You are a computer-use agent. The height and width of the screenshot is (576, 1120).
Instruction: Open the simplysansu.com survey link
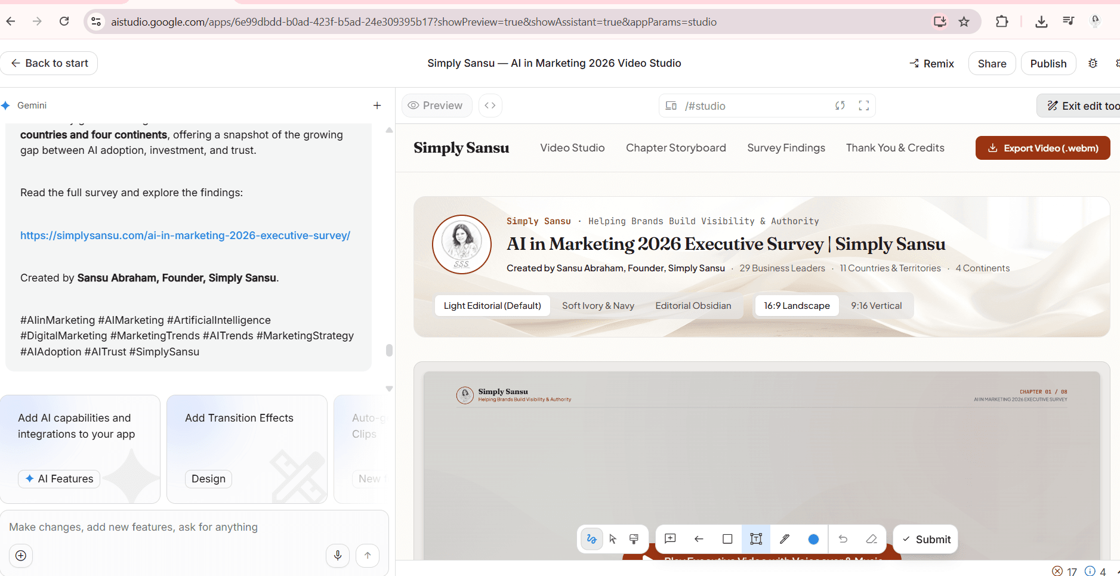(185, 236)
